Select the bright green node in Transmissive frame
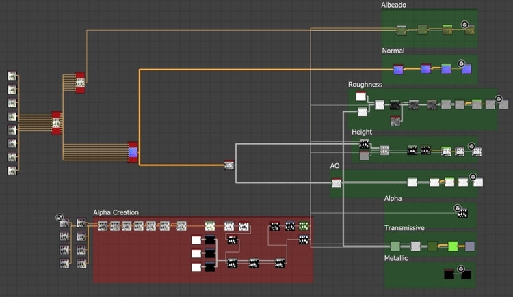The height and width of the screenshot is (297, 513). [x=451, y=246]
